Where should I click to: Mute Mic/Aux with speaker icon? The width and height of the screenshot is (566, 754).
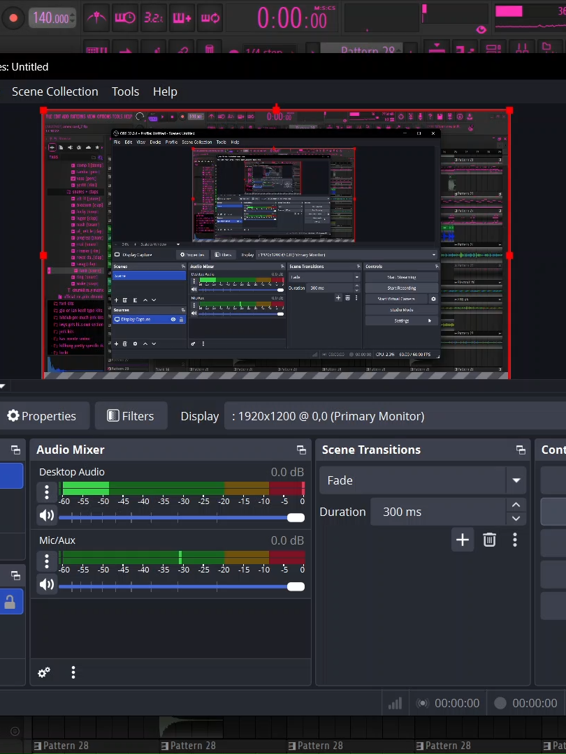[x=47, y=584]
